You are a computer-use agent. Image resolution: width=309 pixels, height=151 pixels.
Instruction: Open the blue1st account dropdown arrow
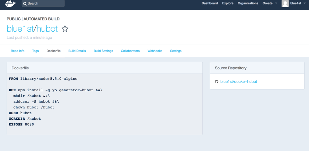point(304,3)
